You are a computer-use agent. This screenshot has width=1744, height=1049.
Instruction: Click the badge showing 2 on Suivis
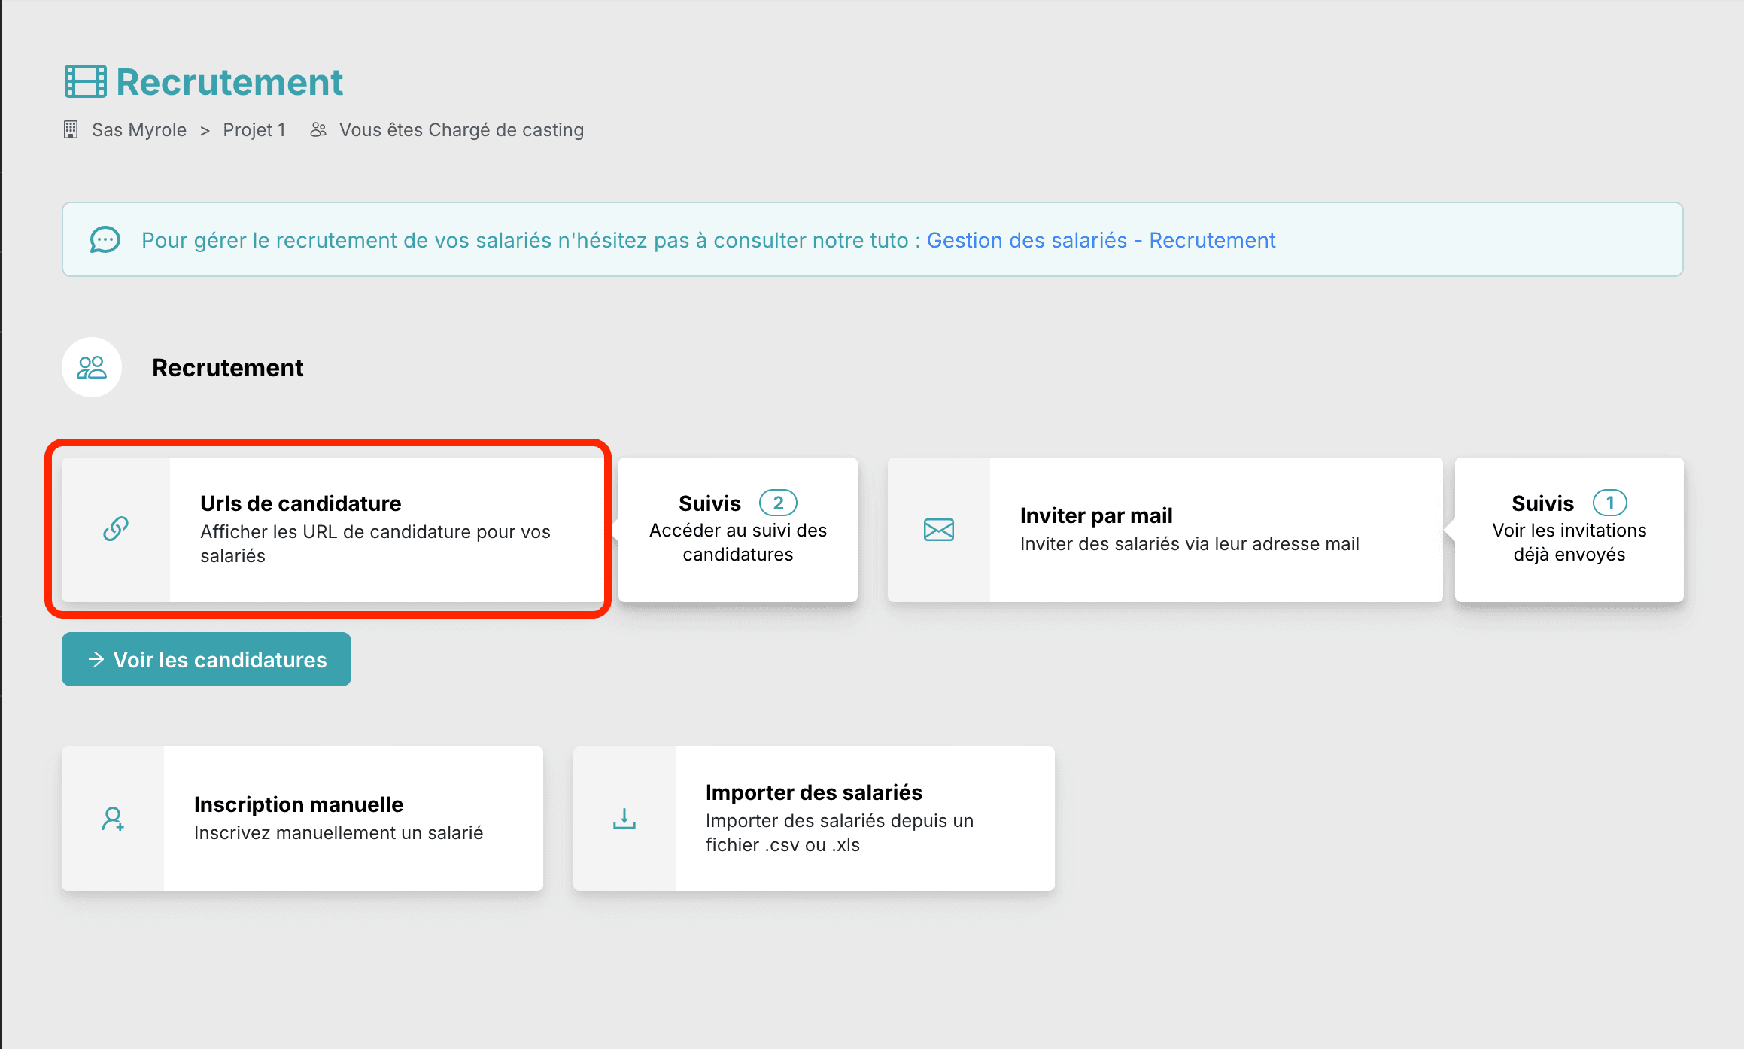(778, 503)
